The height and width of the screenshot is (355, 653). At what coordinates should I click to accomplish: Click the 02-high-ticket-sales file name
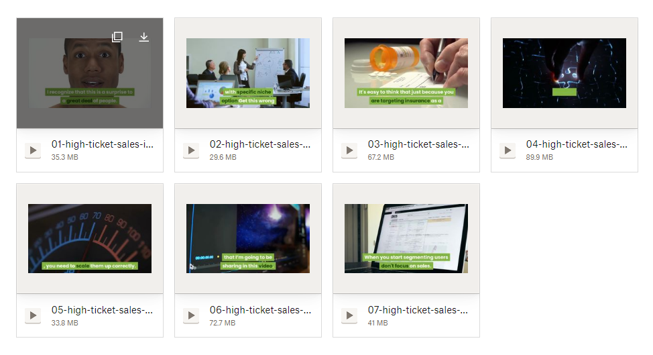[260, 144]
